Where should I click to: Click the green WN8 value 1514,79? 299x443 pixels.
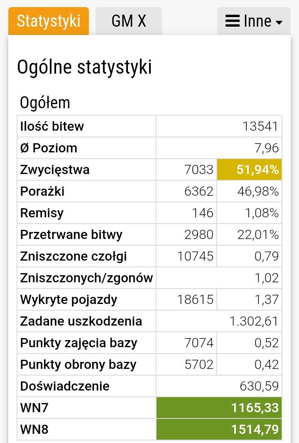click(219, 429)
